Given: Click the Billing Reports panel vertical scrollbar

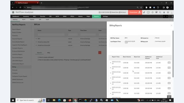Looking at the screenshot, I should click(173, 54).
